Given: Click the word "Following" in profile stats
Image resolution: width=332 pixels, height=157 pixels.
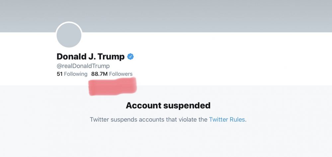Looking at the screenshot, I should [76, 74].
